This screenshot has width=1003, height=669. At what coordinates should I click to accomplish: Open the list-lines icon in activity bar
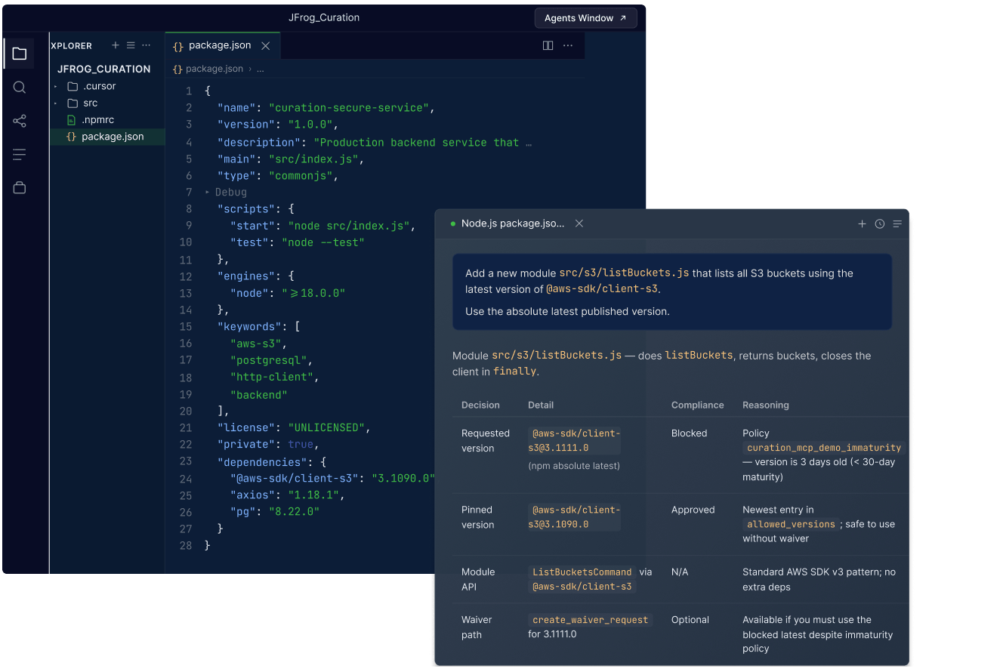(x=20, y=155)
